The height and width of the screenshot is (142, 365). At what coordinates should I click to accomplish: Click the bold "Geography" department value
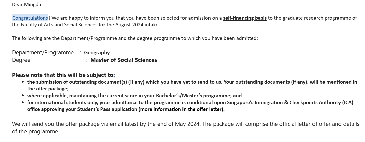97,53
